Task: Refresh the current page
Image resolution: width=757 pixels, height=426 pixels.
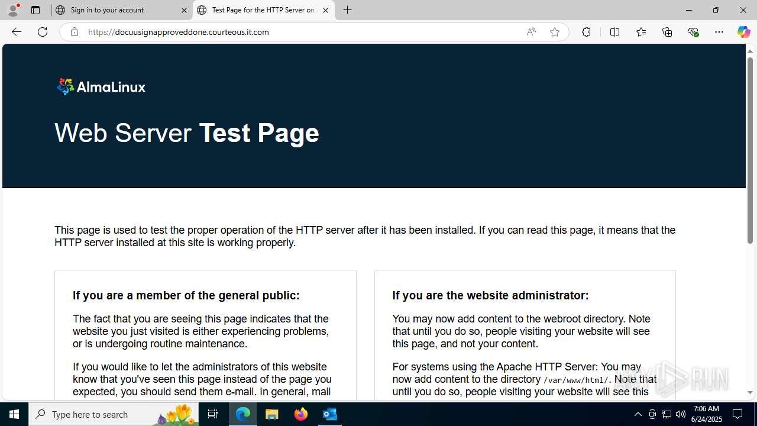Action: (x=43, y=32)
